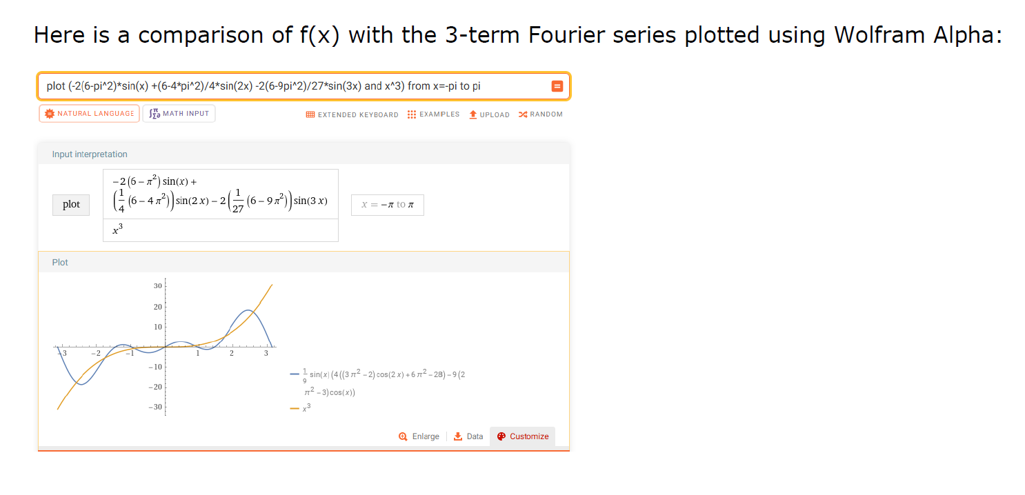This screenshot has height=495, width=1025.
Task: Click the orange legend line for x³
Action: [x=295, y=409]
